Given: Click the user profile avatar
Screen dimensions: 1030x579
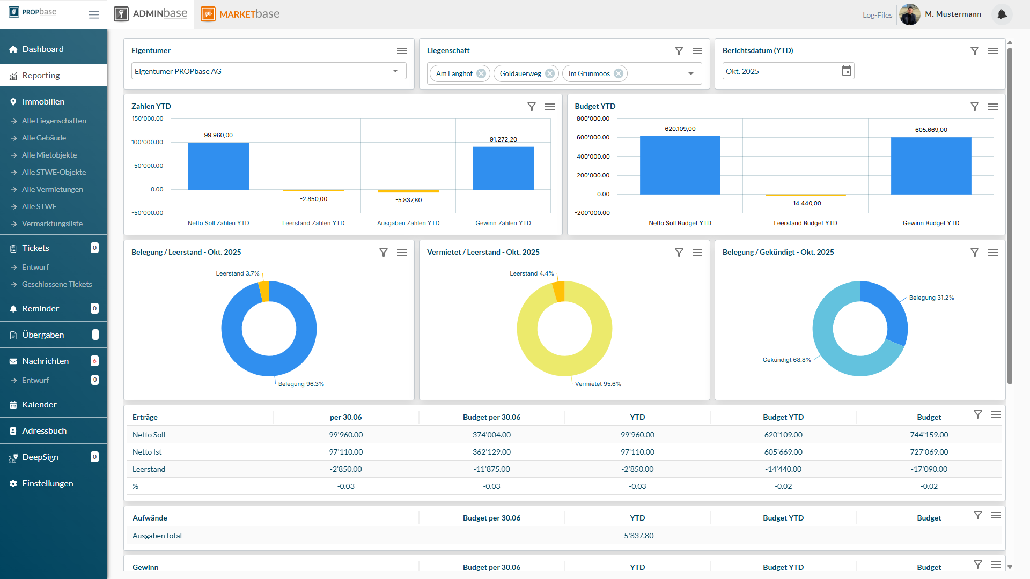Looking at the screenshot, I should (909, 14).
